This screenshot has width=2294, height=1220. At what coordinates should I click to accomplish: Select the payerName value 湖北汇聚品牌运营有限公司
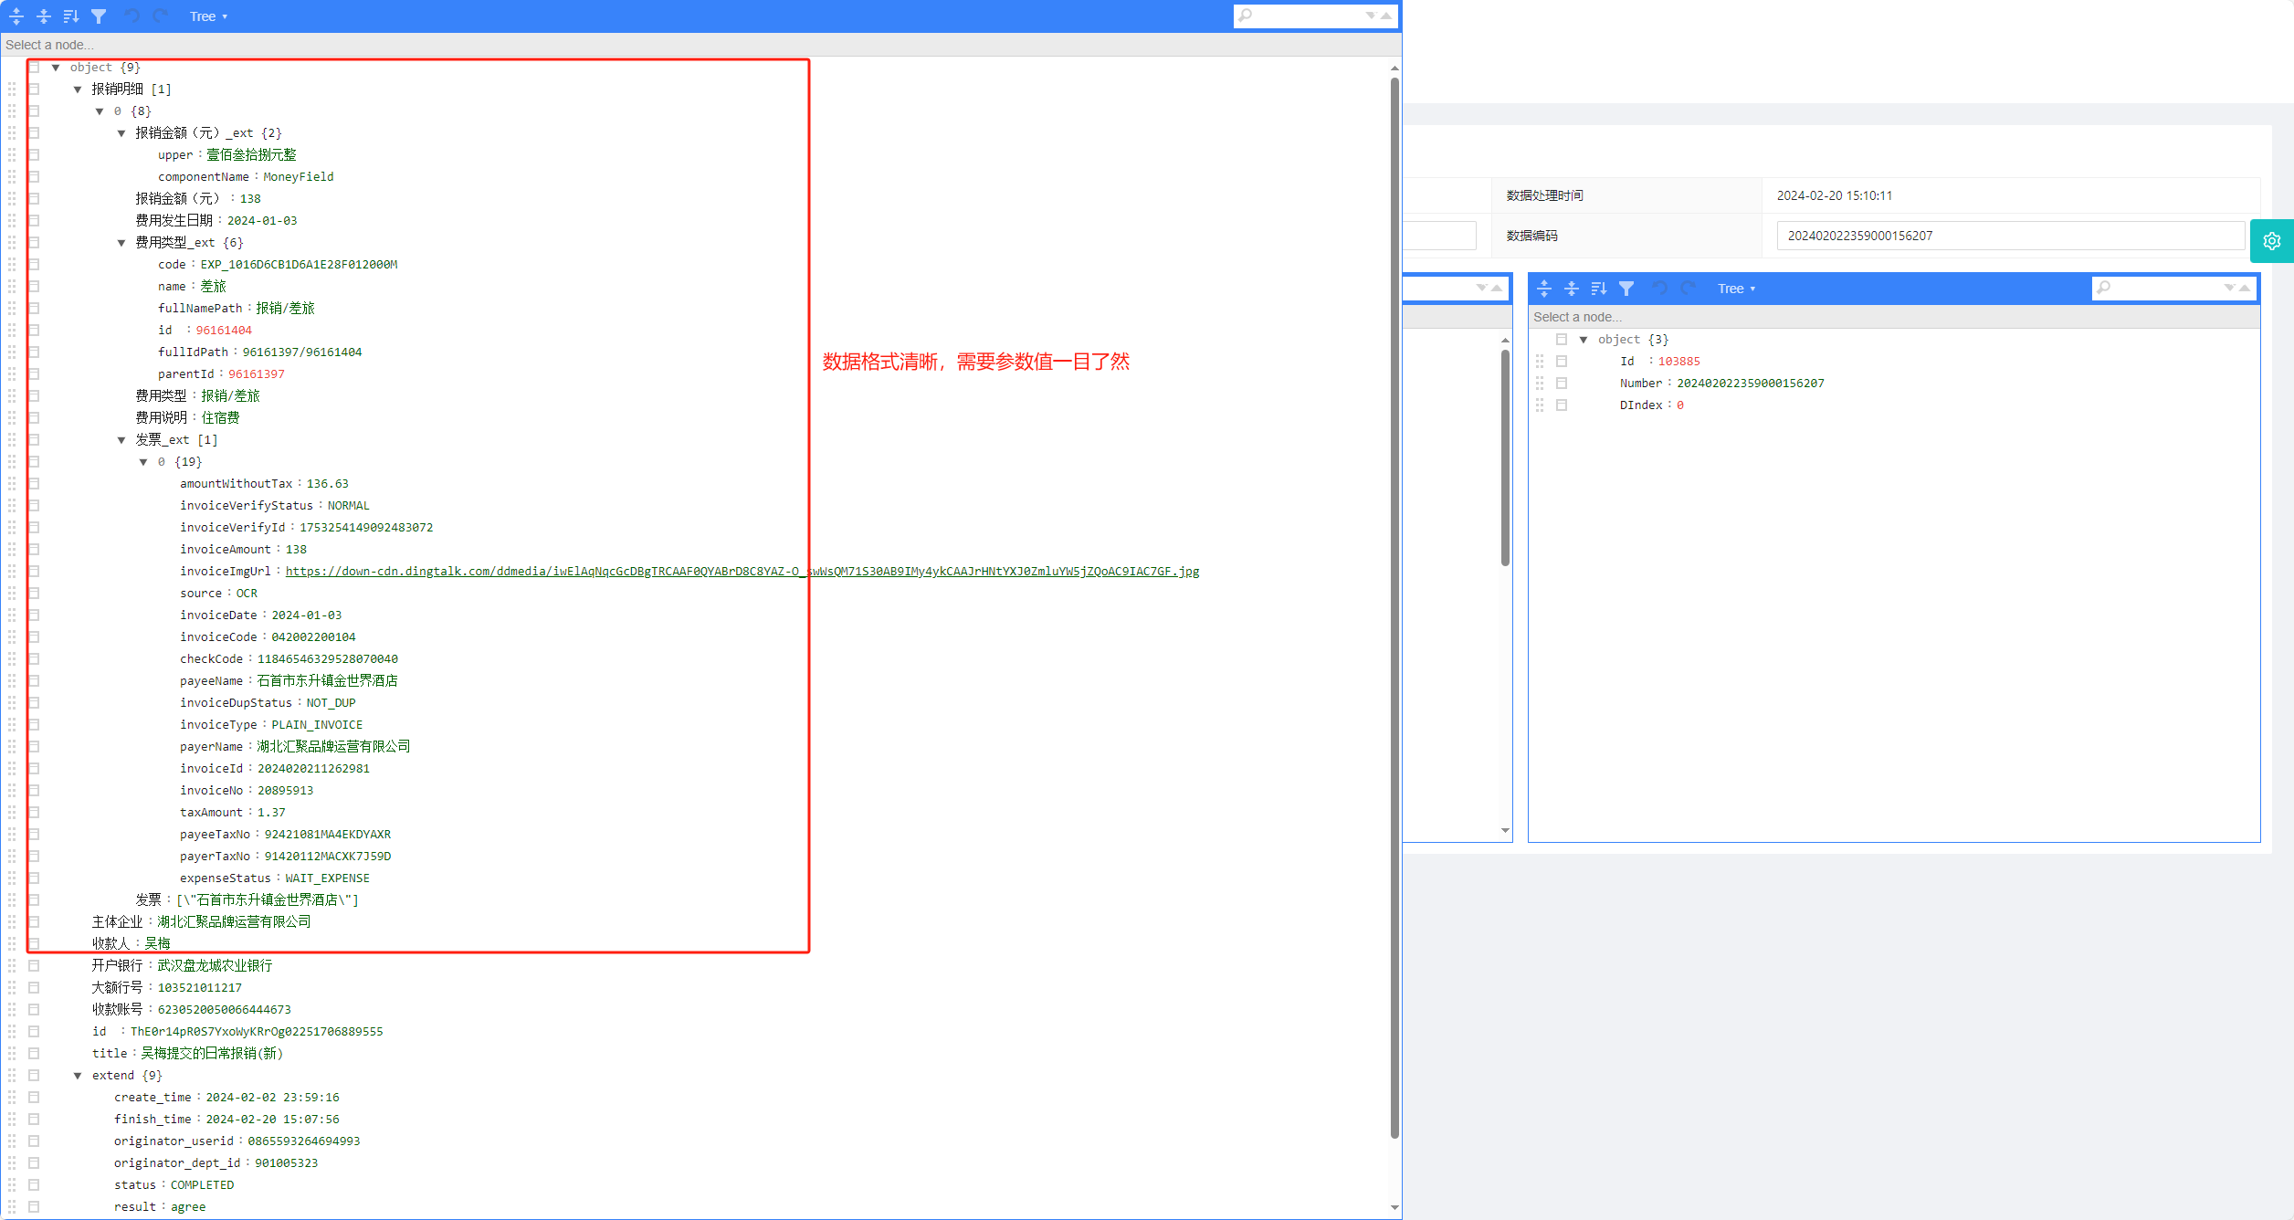click(x=333, y=747)
